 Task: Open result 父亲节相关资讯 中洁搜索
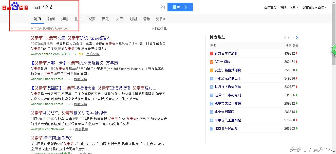69,113
